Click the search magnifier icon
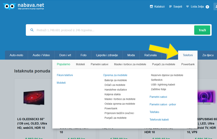This screenshot has height=139, width=217. 32,30
